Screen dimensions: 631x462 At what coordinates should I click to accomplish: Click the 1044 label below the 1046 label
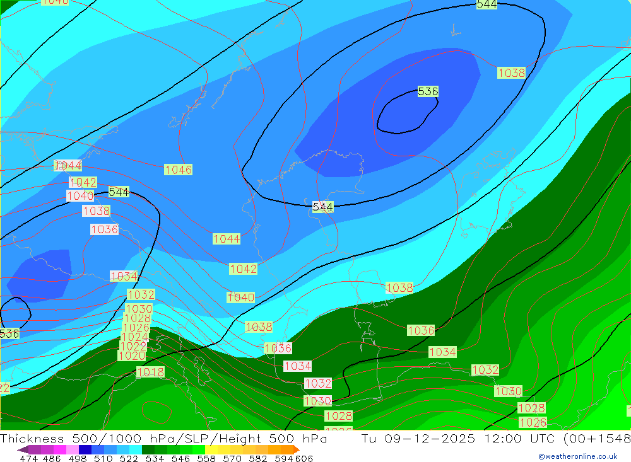pos(227,239)
